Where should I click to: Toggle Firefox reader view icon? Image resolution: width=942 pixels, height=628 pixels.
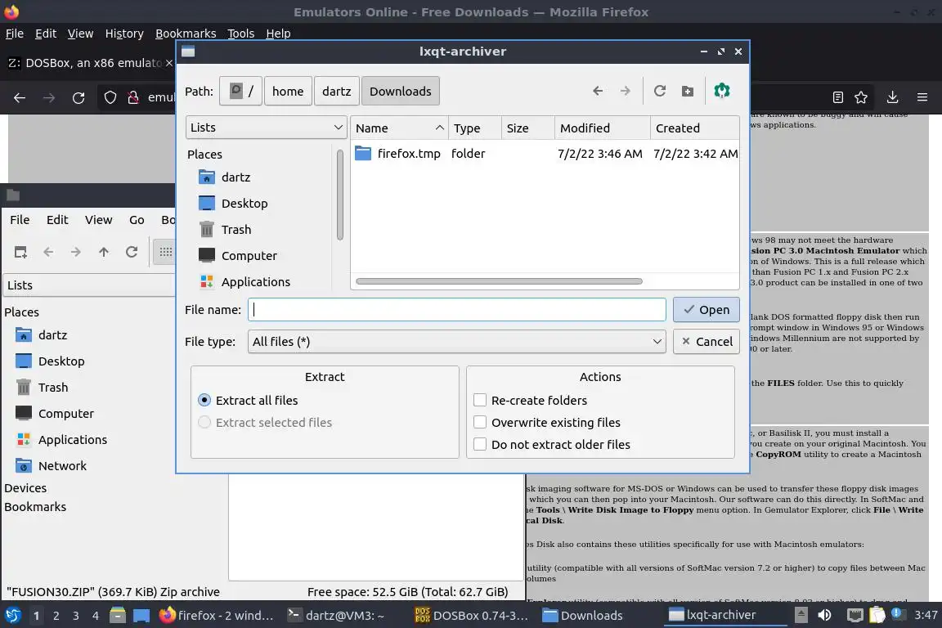click(837, 97)
